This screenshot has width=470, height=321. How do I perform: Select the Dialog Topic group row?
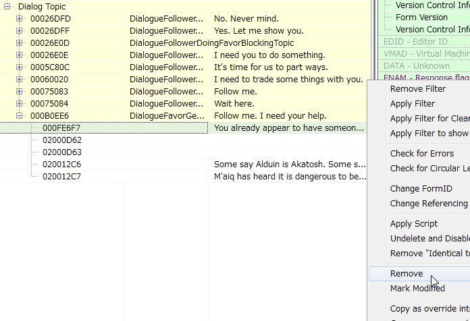42,6
